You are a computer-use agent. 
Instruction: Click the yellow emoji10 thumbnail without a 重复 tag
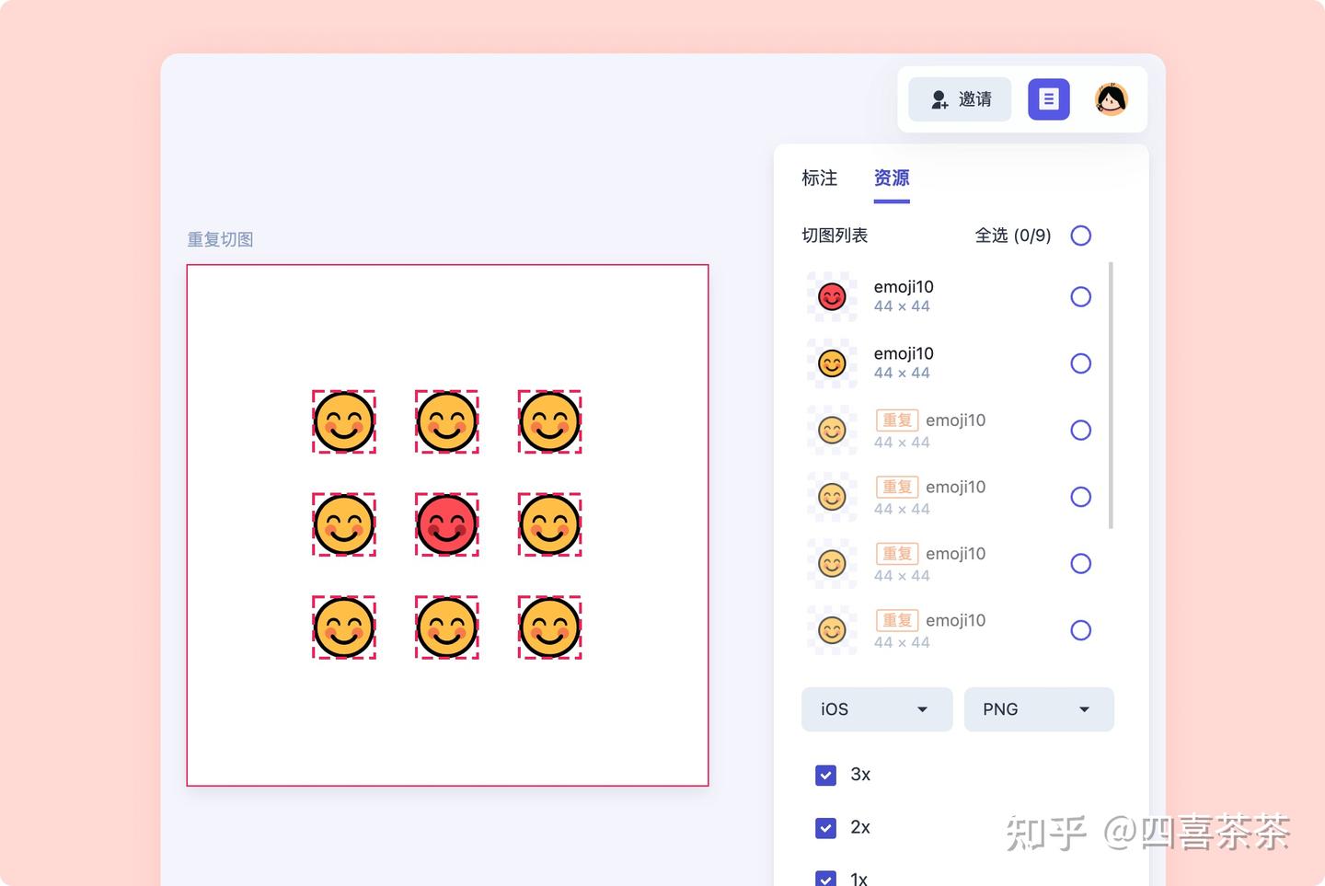(832, 363)
